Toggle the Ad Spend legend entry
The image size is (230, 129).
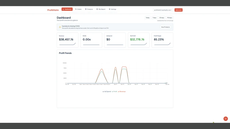point(107,91)
